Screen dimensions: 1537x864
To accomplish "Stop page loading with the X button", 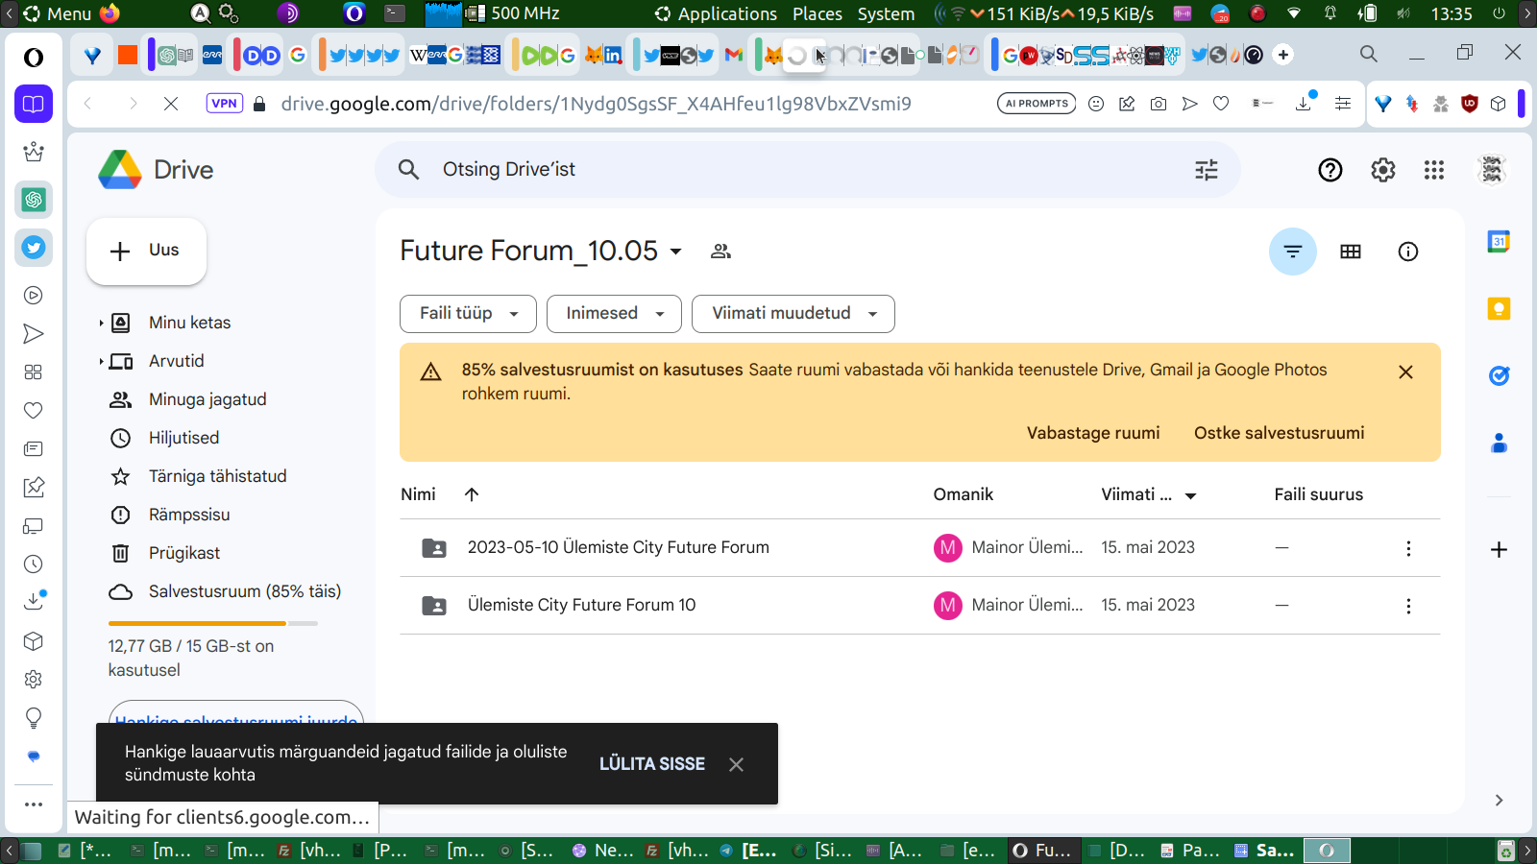I will coord(171,104).
